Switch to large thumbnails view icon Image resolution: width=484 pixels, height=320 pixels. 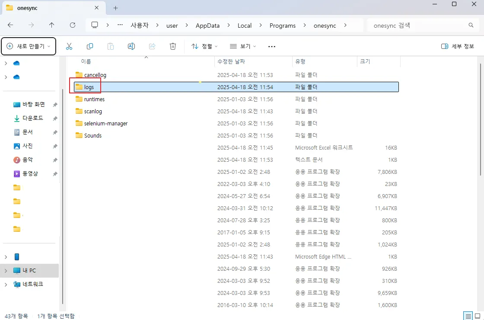coord(478,316)
